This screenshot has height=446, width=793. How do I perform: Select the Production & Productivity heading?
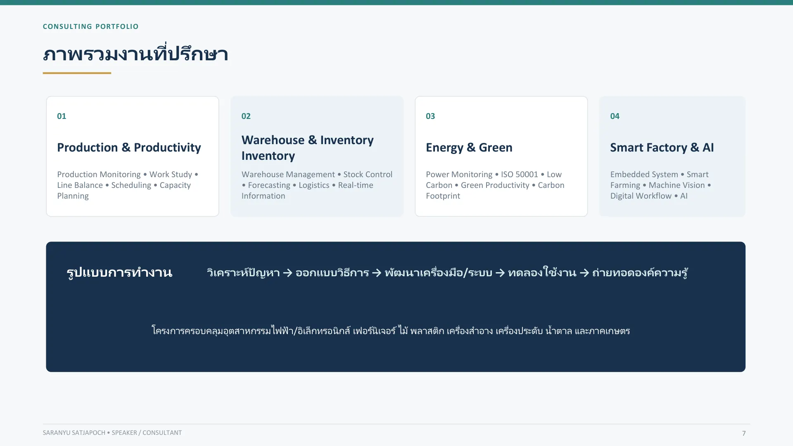[x=129, y=147]
